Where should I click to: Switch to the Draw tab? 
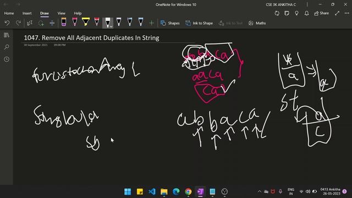[x=45, y=13]
